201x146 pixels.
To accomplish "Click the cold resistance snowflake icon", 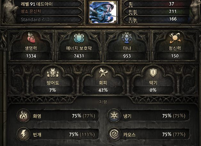I will tap(114, 116).
